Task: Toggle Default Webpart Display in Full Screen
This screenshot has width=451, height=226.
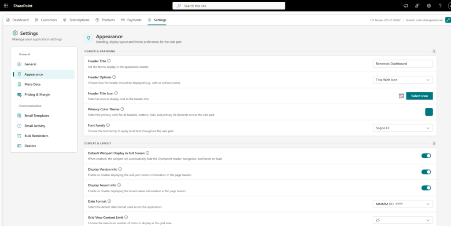Action: 426,156
